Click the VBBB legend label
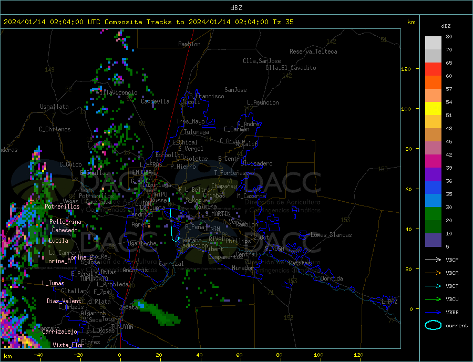Image resolution: width=473 pixels, height=362 pixels. 452,312
